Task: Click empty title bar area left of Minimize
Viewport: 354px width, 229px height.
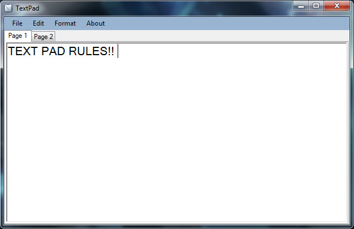Action: (166, 8)
